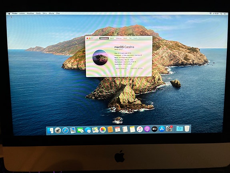
Task: Open Finder from the Dock
Action: pyautogui.click(x=50, y=130)
